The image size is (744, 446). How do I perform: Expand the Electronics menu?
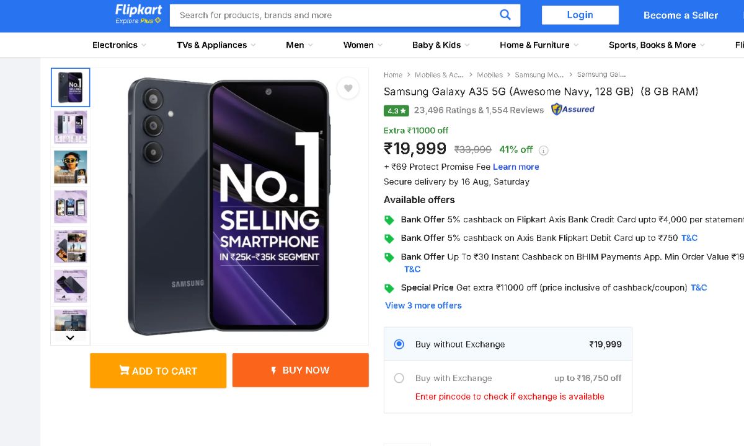(119, 45)
